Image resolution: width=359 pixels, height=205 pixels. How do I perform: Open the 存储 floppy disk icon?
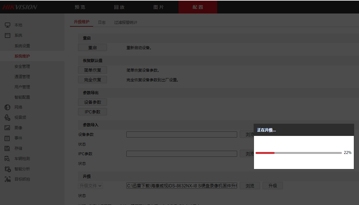[7, 148]
